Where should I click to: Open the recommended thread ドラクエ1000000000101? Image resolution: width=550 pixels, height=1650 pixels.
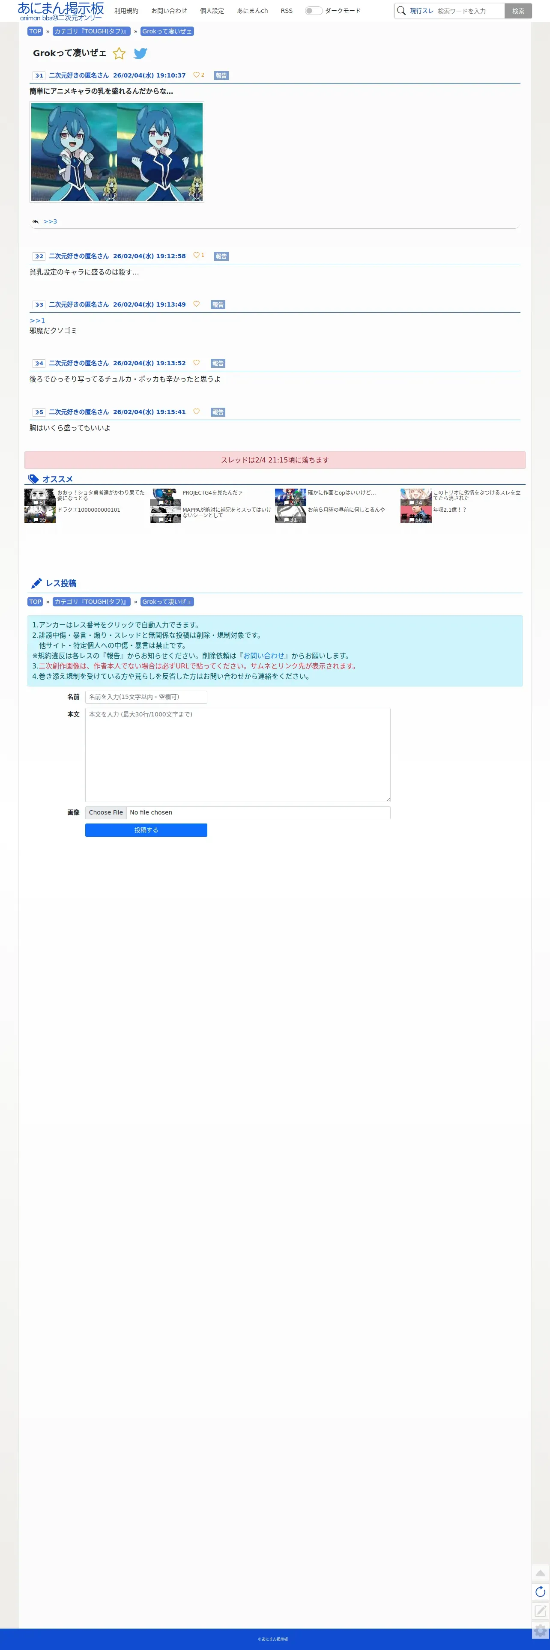pyautogui.click(x=89, y=510)
